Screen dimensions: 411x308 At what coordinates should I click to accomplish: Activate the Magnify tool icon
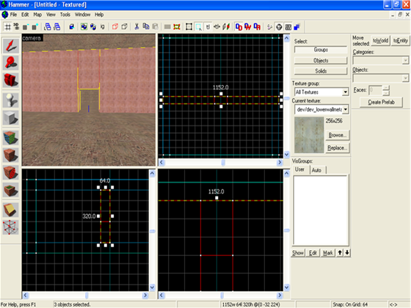pyautogui.click(x=11, y=63)
